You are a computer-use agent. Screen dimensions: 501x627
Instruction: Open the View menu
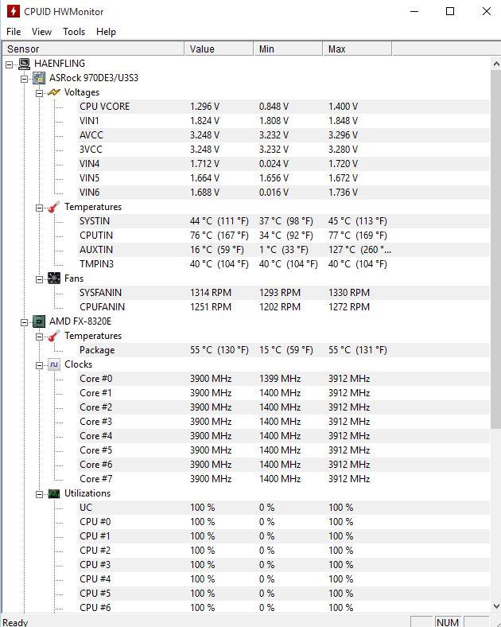coord(41,32)
